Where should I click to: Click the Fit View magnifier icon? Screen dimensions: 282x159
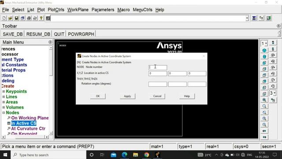(264, 100)
